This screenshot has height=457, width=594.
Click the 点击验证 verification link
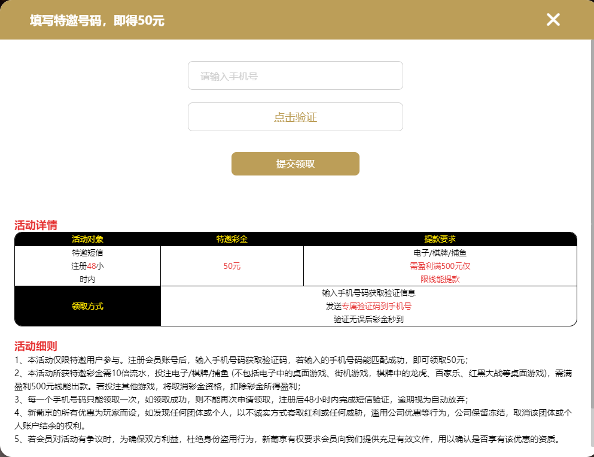pos(296,117)
